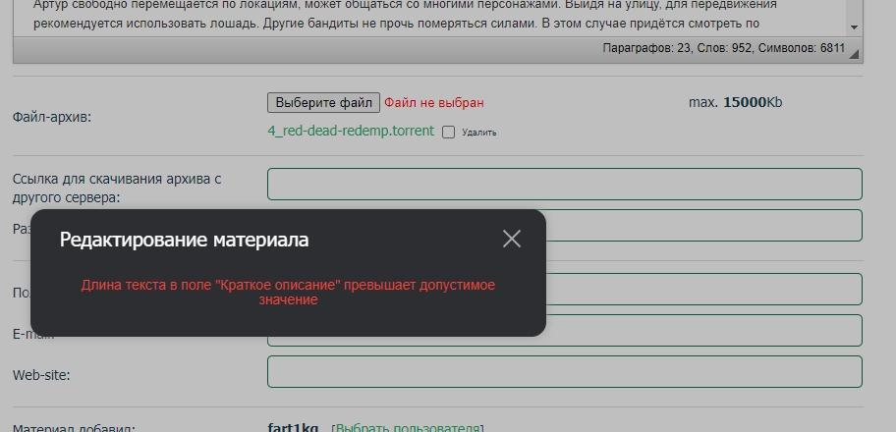Screen dimensions: 896x432
Task: Close the Редактирование материала error dialog
Action: click(512, 239)
